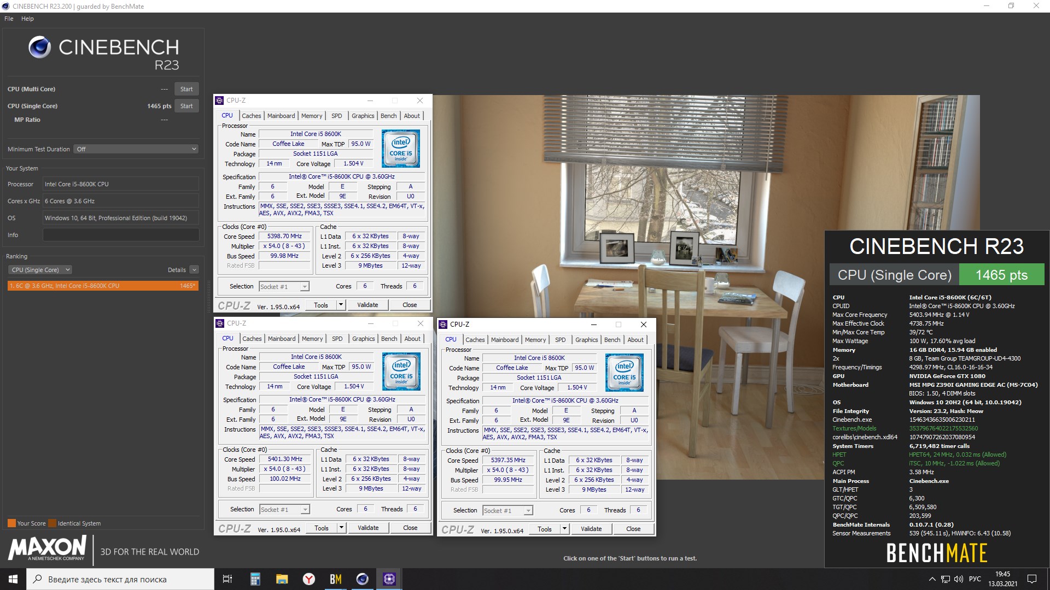Click the bottom-right CPU-Z window title icon
Image resolution: width=1050 pixels, height=590 pixels.
pyautogui.click(x=444, y=324)
